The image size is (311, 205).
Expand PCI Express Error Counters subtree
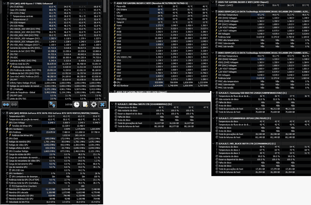pyautogui.click(x=7, y=186)
